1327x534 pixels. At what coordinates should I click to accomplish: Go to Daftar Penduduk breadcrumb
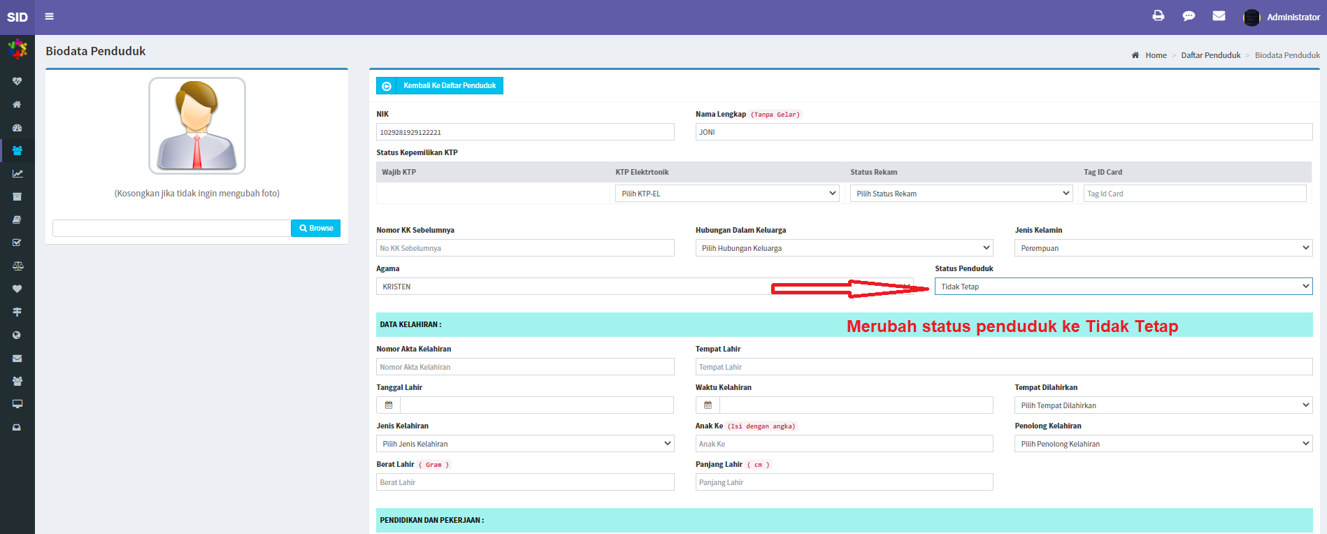(x=1211, y=55)
